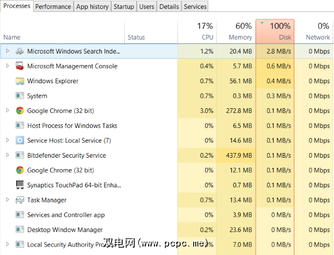The image size is (334, 255).
Task: Sort processes by Disk column
Action: click(275, 32)
